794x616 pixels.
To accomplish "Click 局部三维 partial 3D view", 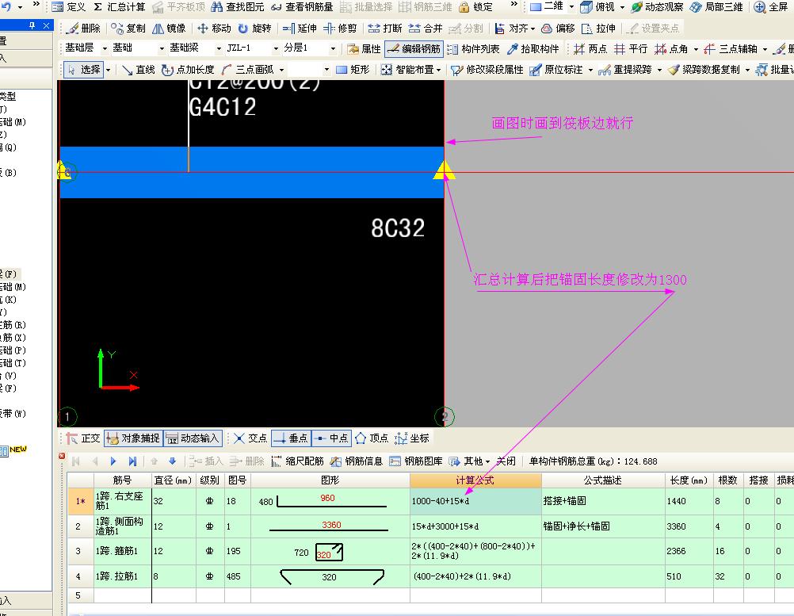I will pyautogui.click(x=716, y=6).
